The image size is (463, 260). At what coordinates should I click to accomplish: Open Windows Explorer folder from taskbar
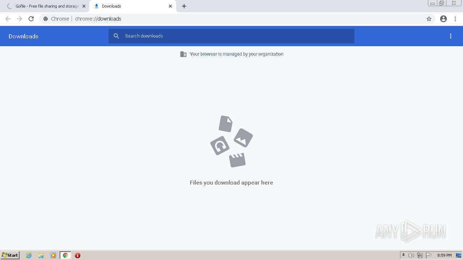(41, 255)
